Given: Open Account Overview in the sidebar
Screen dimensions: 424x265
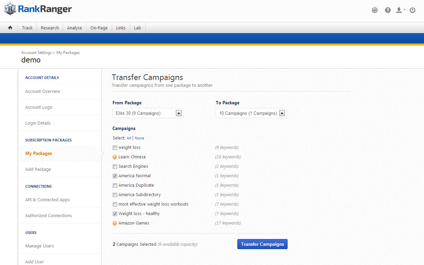Looking at the screenshot, I should [43, 91].
